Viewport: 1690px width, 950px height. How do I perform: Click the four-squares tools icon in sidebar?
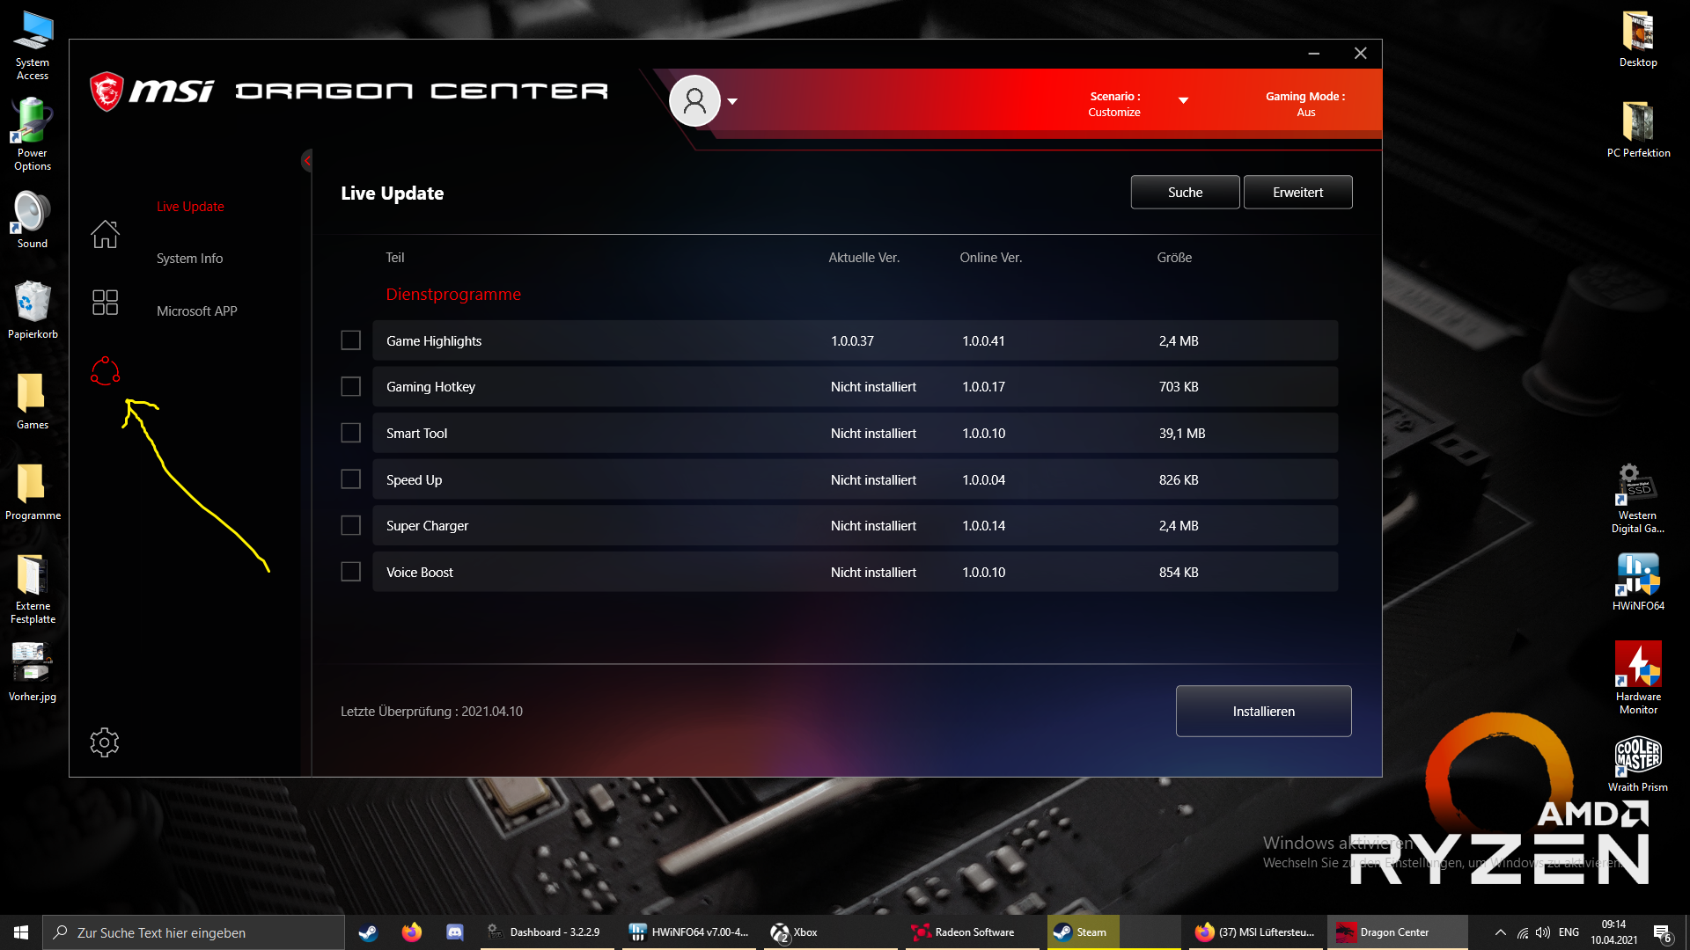click(105, 303)
